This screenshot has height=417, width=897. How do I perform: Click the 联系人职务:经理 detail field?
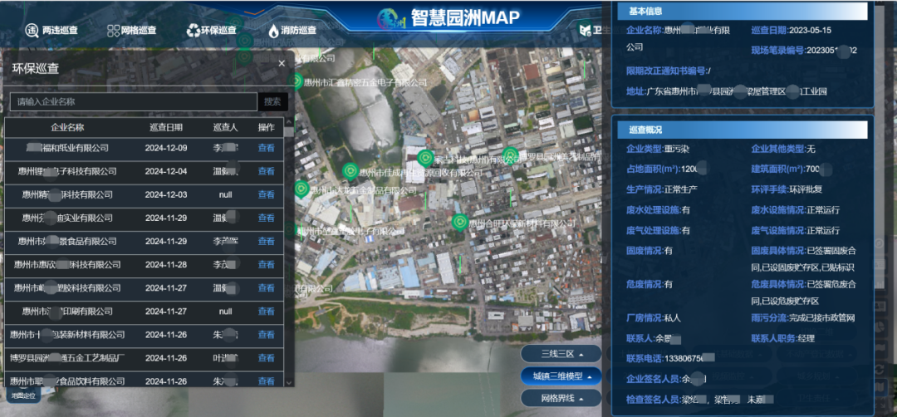tap(782, 339)
